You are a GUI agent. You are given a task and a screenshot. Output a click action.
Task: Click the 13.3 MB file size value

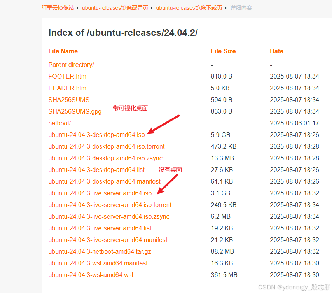point(222,158)
